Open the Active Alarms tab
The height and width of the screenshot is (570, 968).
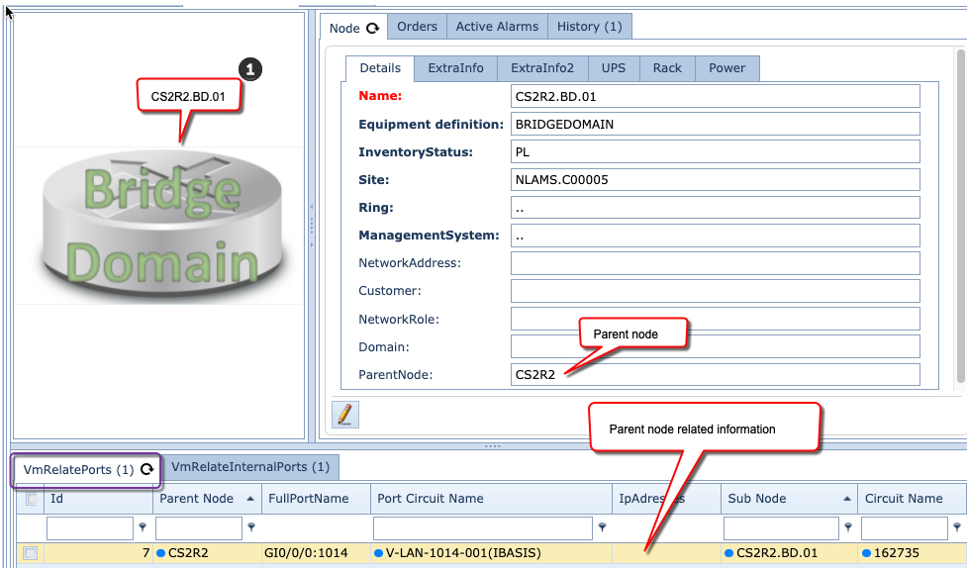pyautogui.click(x=497, y=27)
